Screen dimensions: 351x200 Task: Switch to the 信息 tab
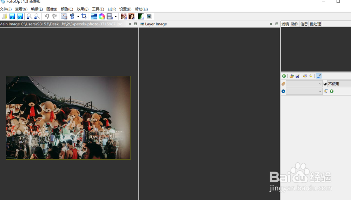(x=304, y=24)
